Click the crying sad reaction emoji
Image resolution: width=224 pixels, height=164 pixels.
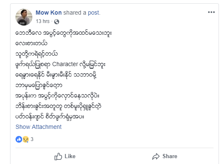coord(26,139)
